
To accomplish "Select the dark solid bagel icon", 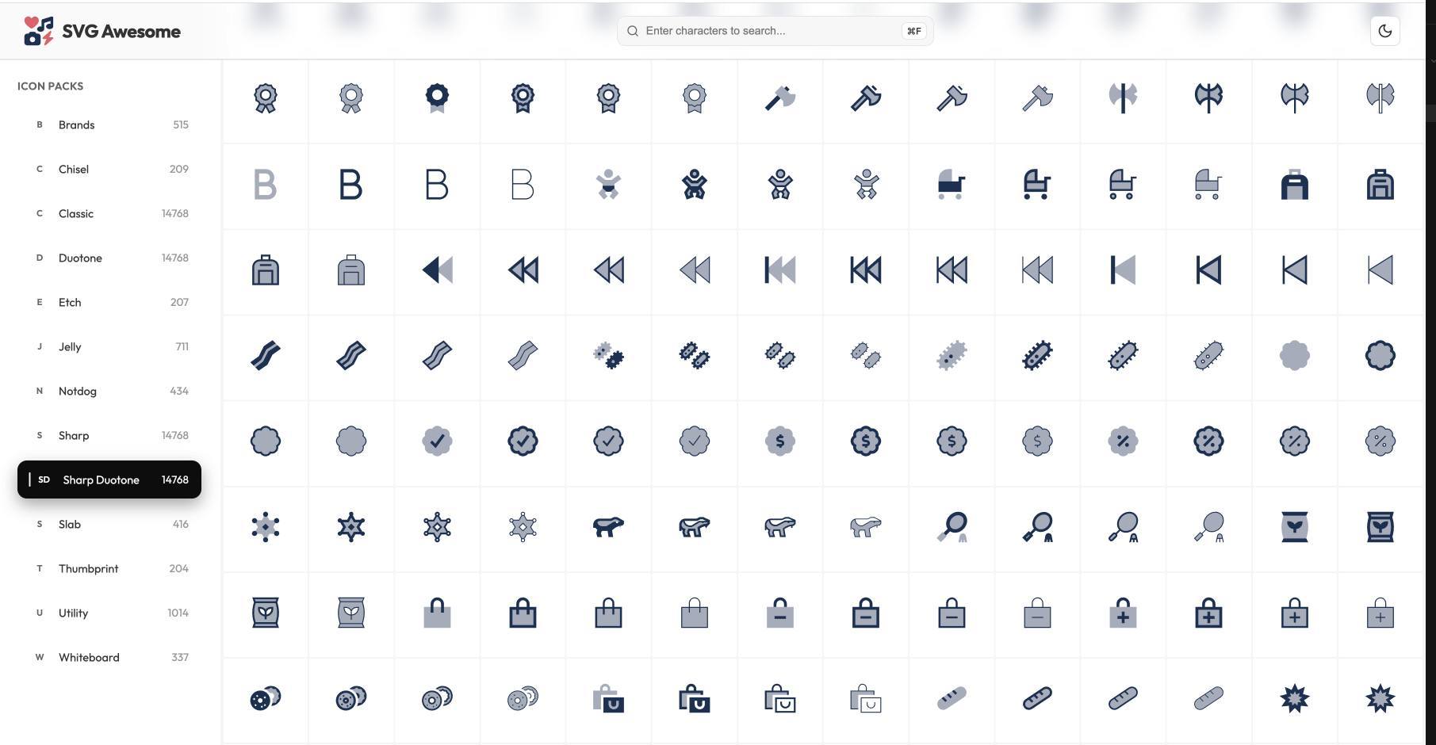I will pyautogui.click(x=265, y=698).
